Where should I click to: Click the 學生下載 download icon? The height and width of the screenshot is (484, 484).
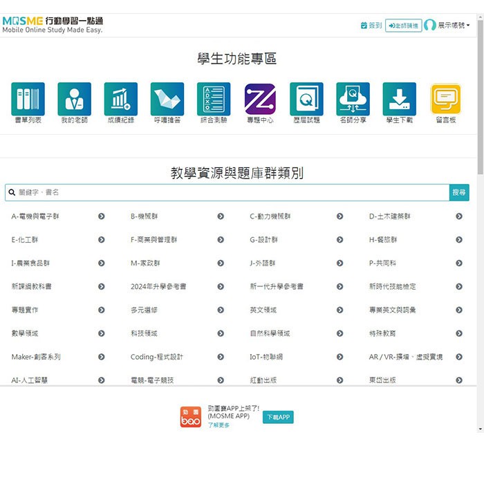(400, 100)
